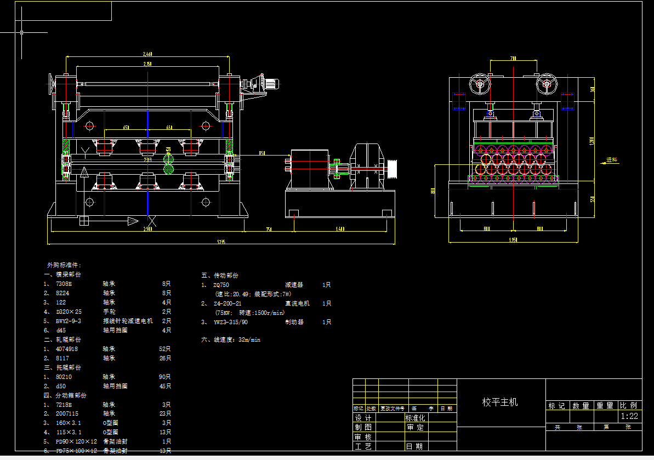Select the UCS origin square marker
The width and height of the screenshot is (654, 460).
[x=84, y=221]
